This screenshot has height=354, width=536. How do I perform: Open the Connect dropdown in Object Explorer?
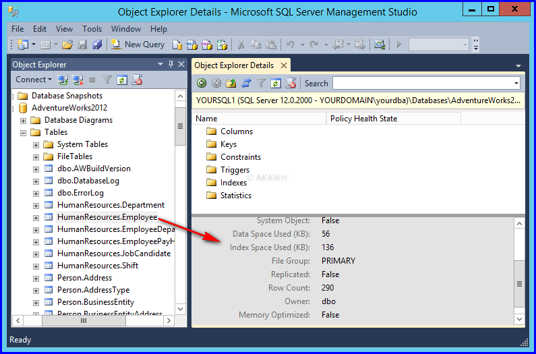pyautogui.click(x=33, y=80)
